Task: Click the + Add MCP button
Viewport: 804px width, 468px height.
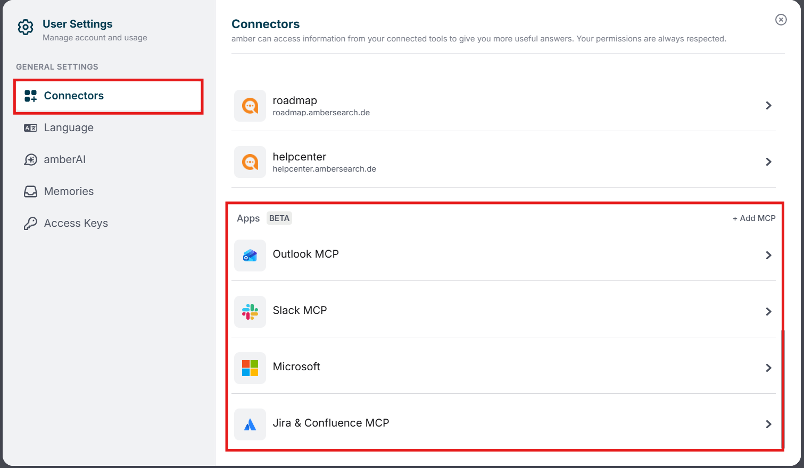Action: (x=754, y=218)
